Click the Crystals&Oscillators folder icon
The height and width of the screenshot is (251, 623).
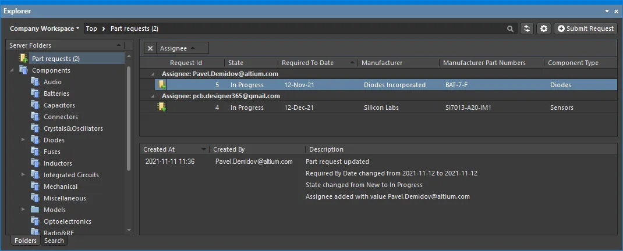click(x=35, y=128)
